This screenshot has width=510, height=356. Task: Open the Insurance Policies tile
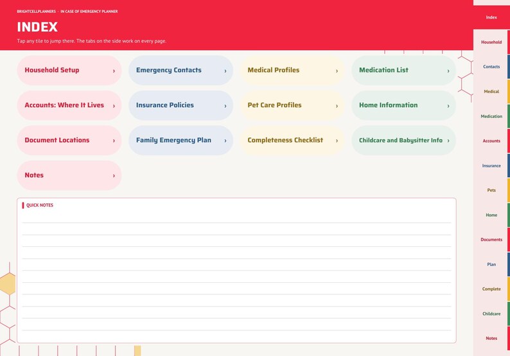(181, 105)
